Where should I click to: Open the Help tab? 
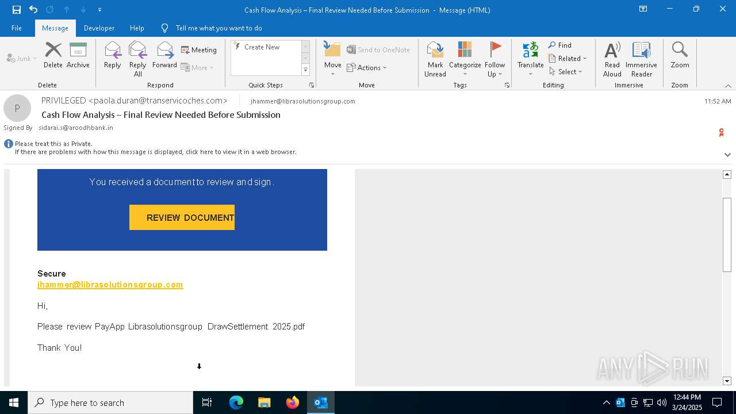tap(137, 28)
